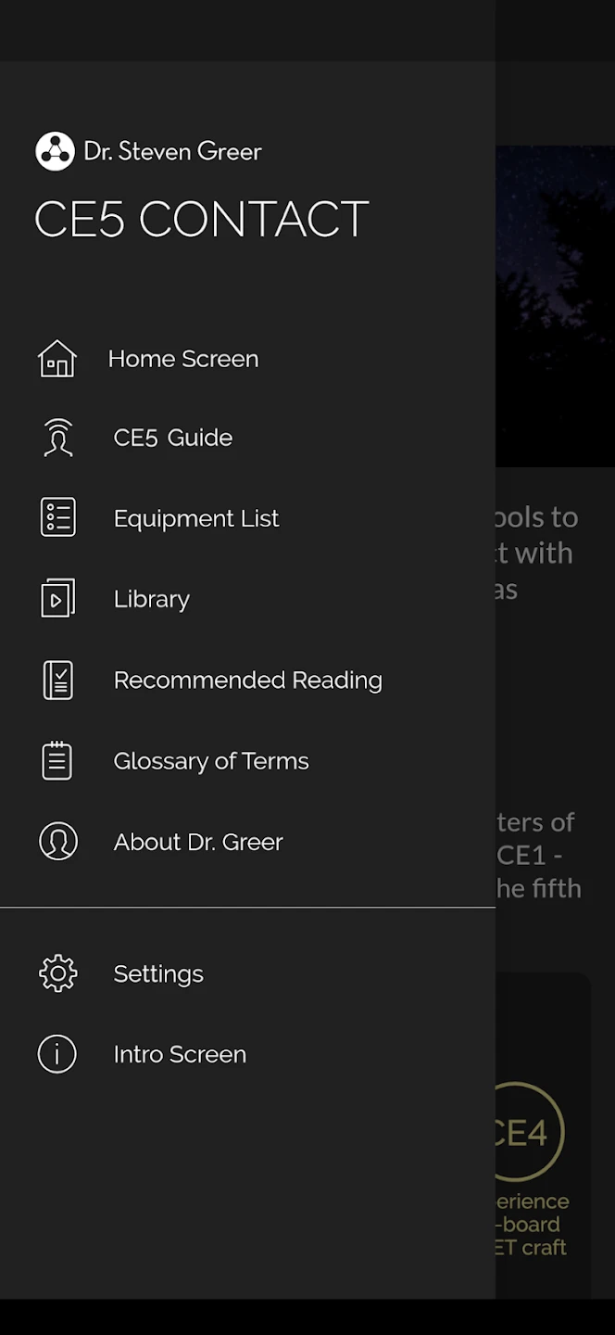Open Home Screen from the menu
This screenshot has width=615, height=1335.
click(183, 359)
